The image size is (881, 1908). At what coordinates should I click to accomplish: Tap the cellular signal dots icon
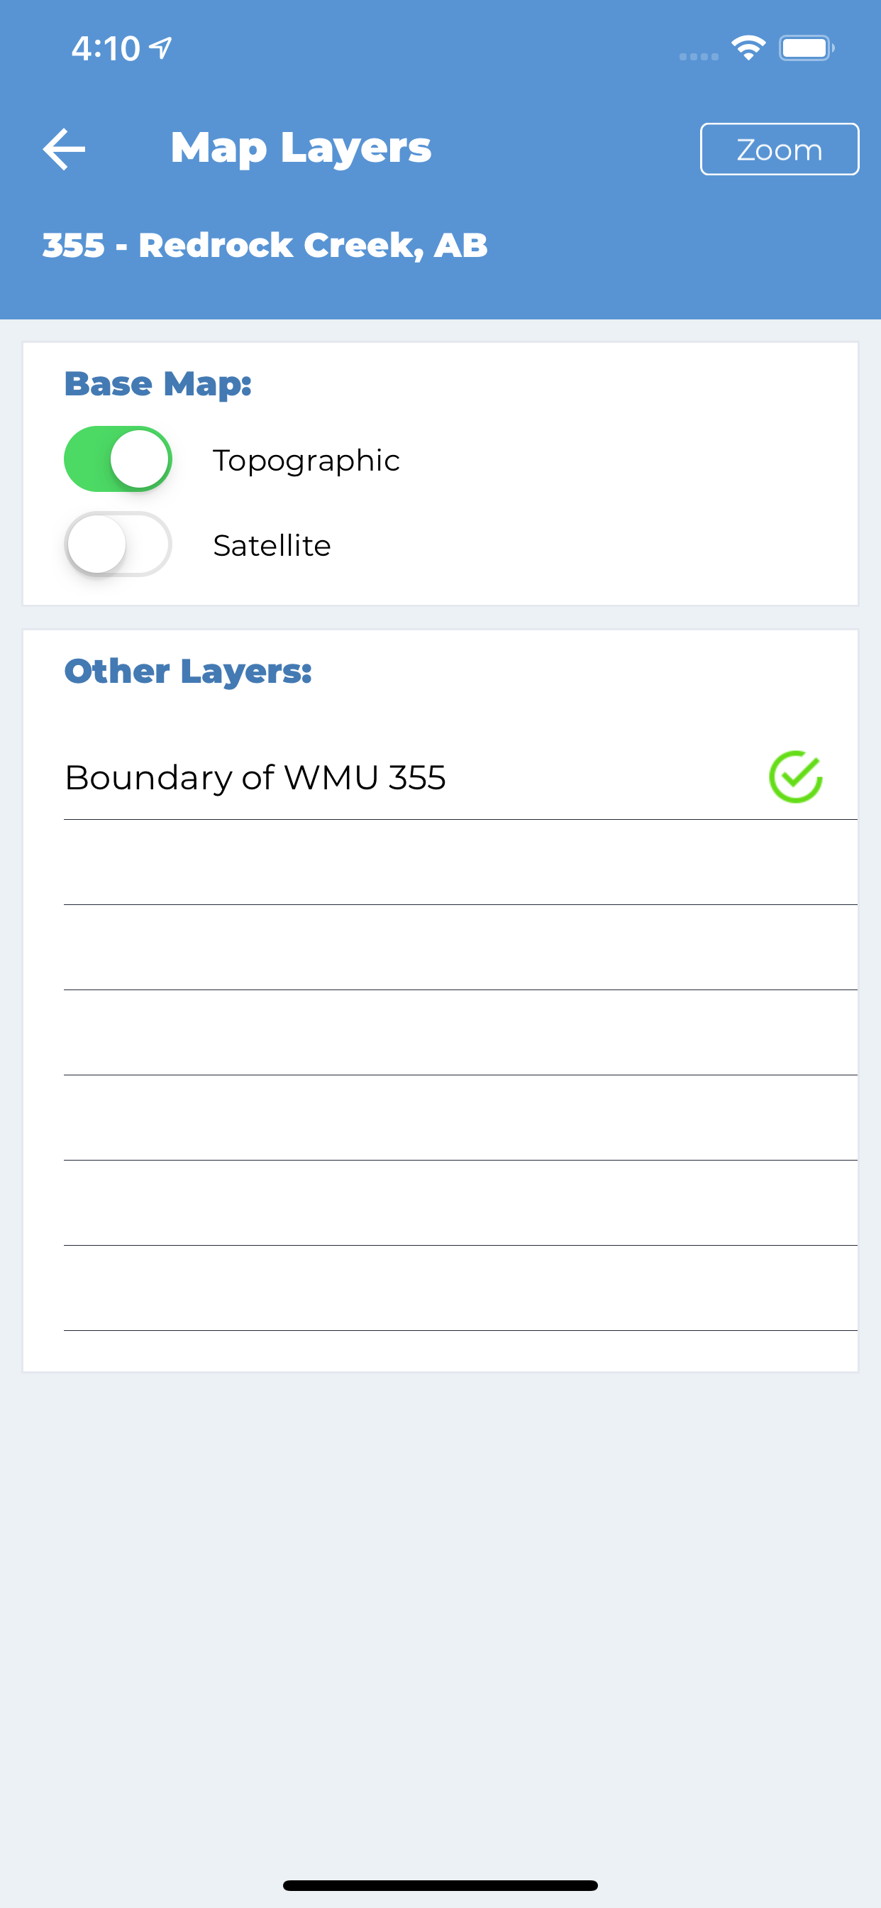[x=699, y=56]
